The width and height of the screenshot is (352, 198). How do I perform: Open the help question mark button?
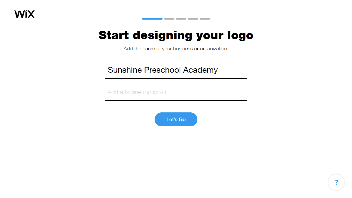[x=336, y=183]
